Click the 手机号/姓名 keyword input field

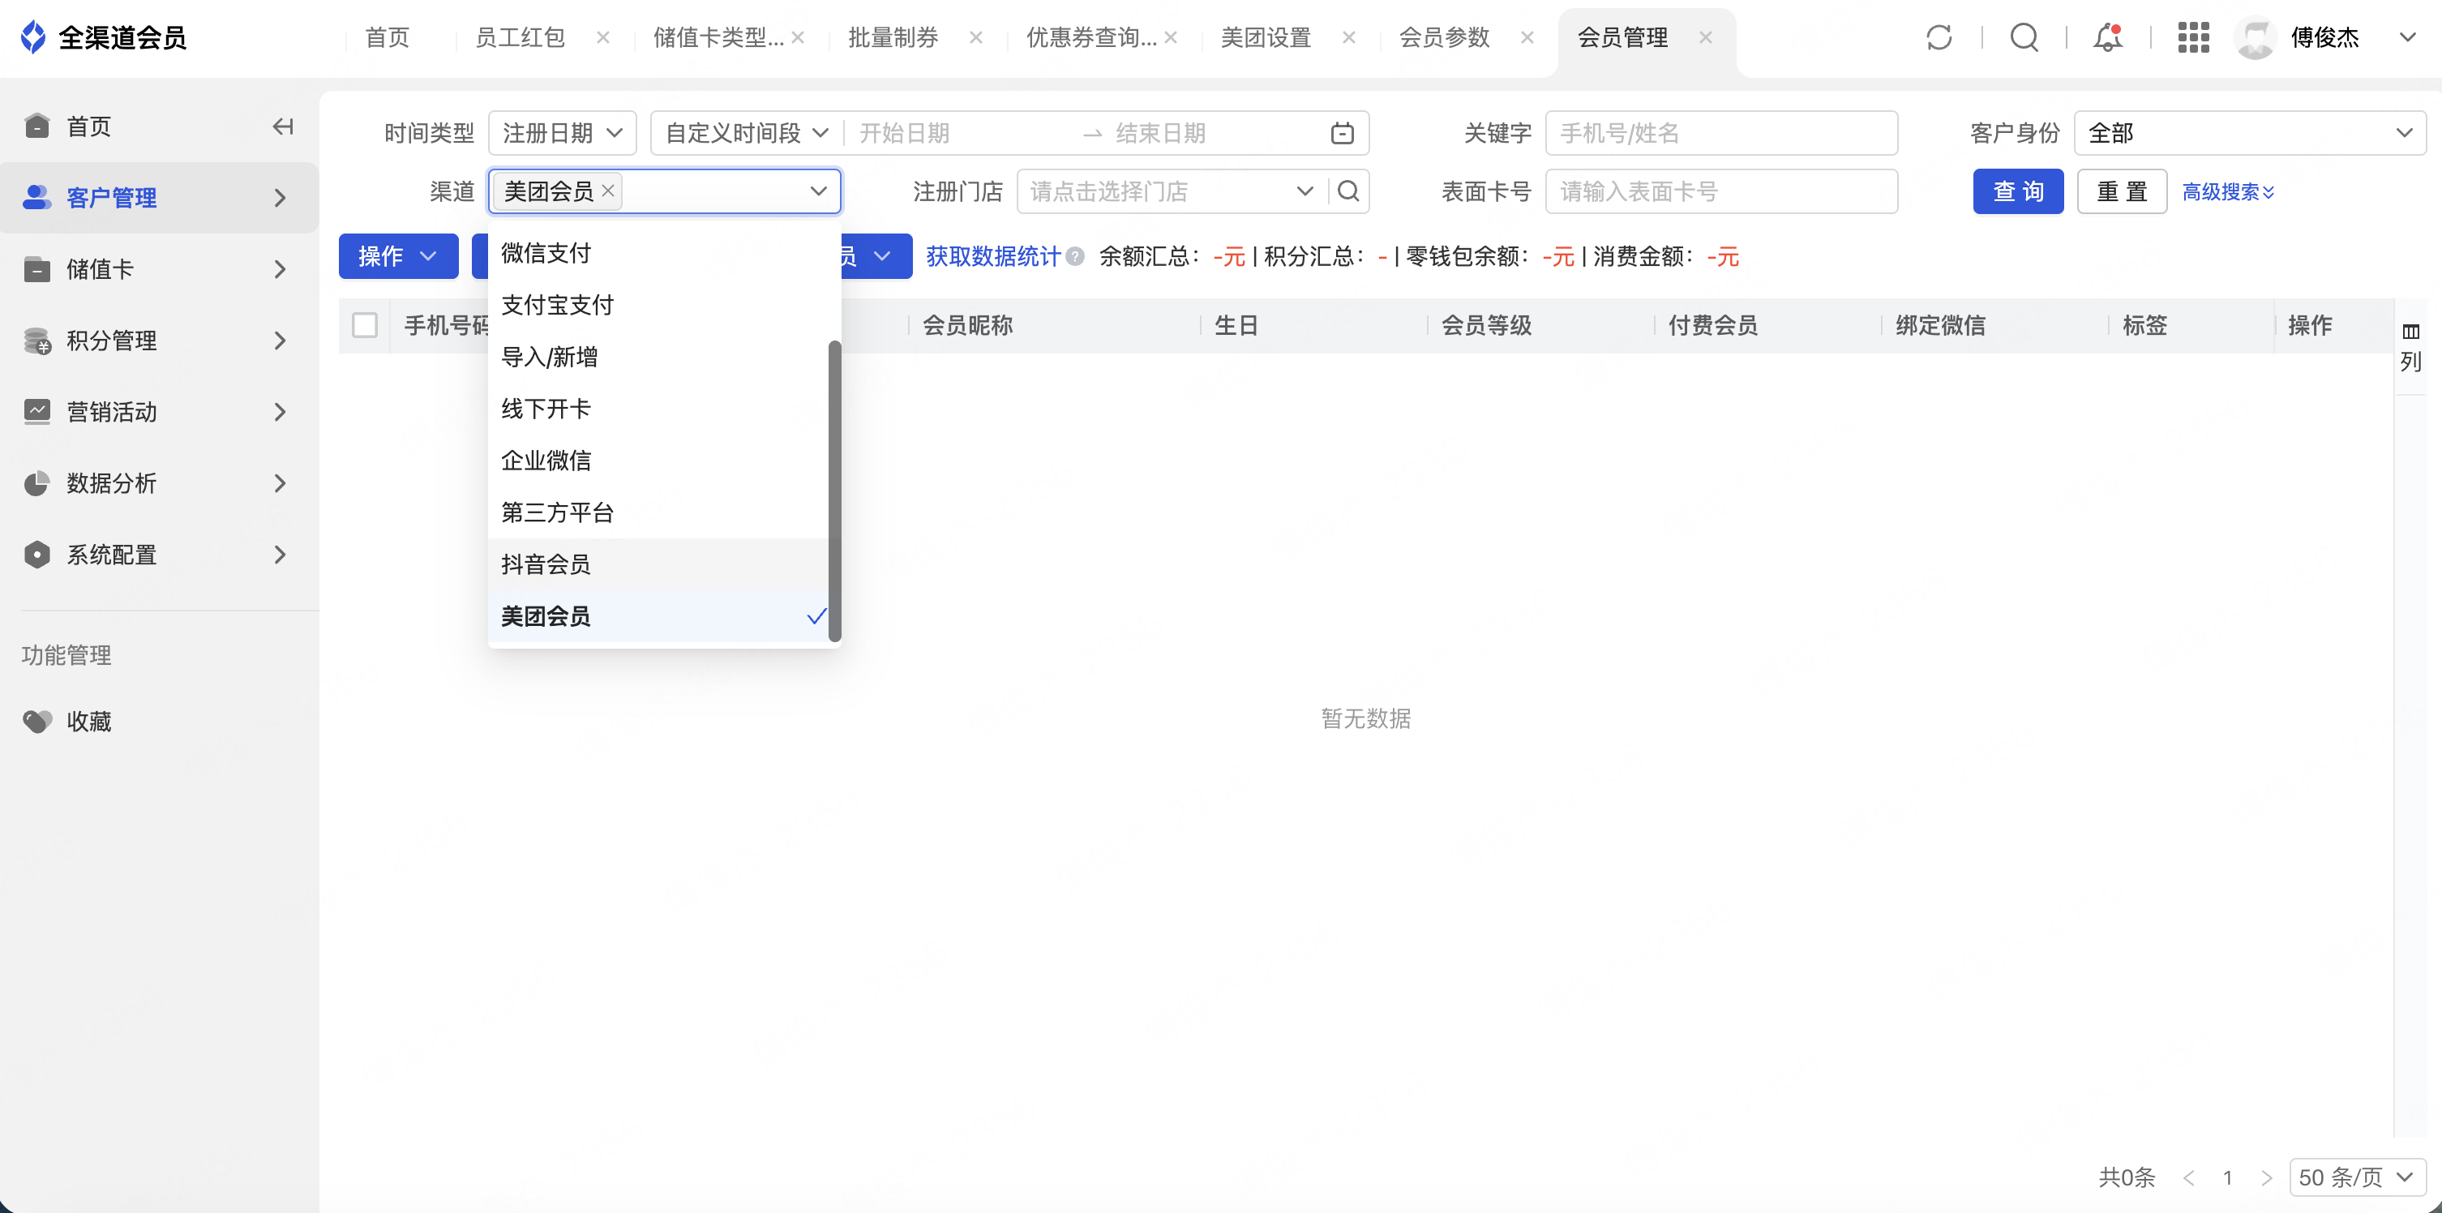click(x=1720, y=134)
